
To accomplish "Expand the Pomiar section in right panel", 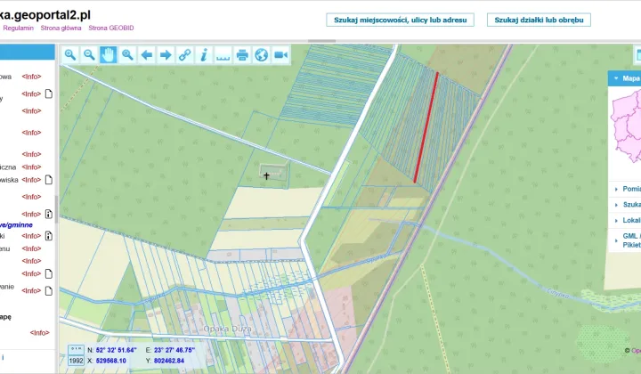I will click(x=627, y=189).
